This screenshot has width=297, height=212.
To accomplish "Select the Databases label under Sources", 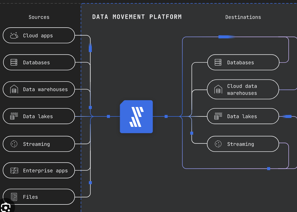I will coord(36,63).
